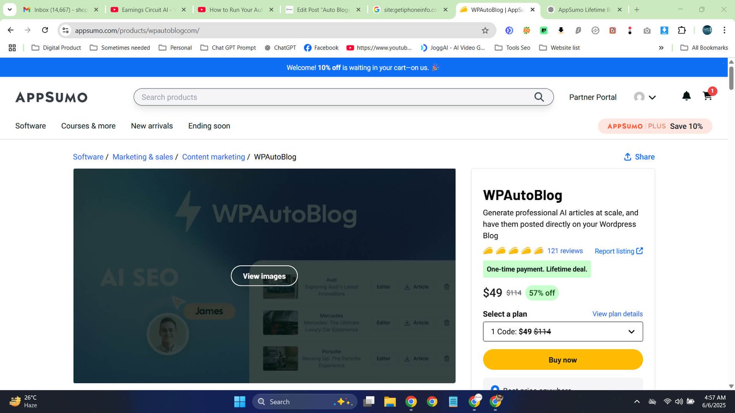Open the Facebook bookmark
Screen dimensions: 735x413
coord(321,48)
